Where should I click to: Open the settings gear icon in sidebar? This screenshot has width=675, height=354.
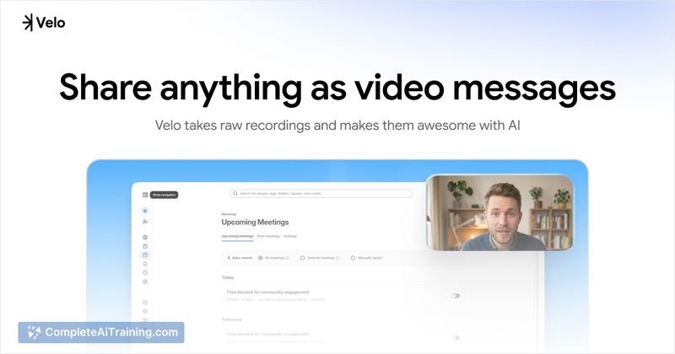click(145, 282)
